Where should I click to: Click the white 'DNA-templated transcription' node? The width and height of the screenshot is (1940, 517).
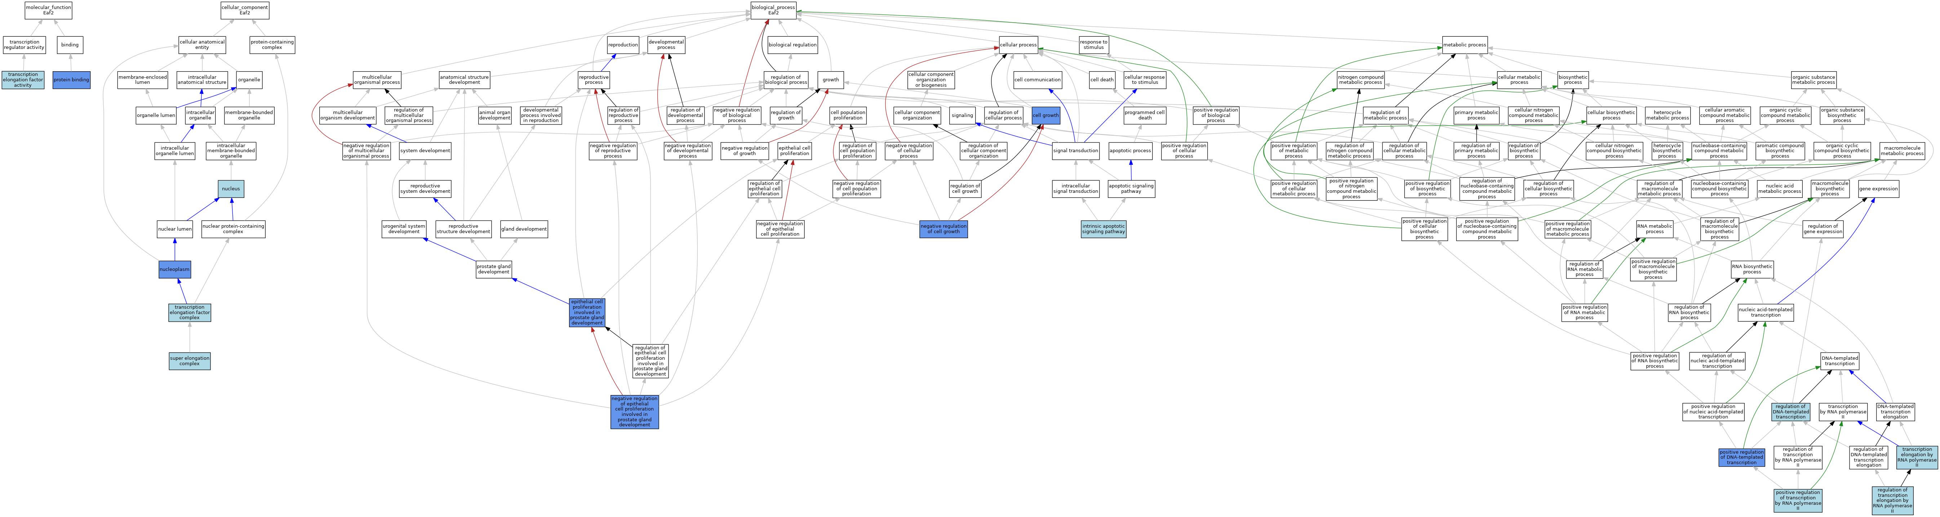pyautogui.click(x=1840, y=362)
